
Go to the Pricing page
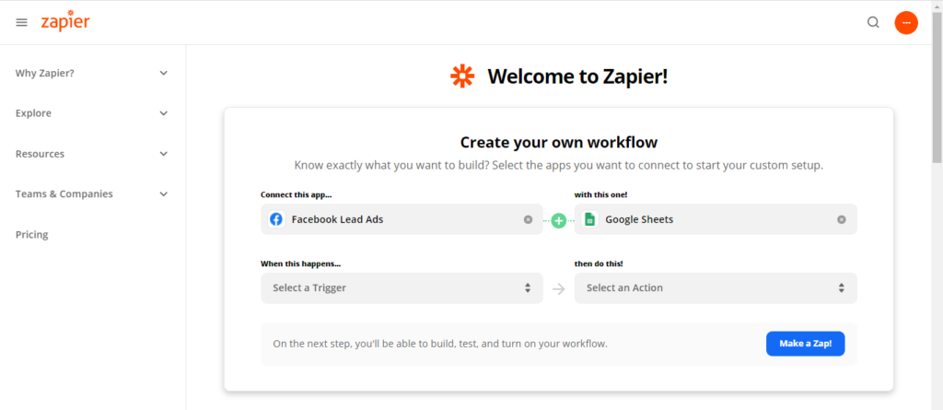32,234
